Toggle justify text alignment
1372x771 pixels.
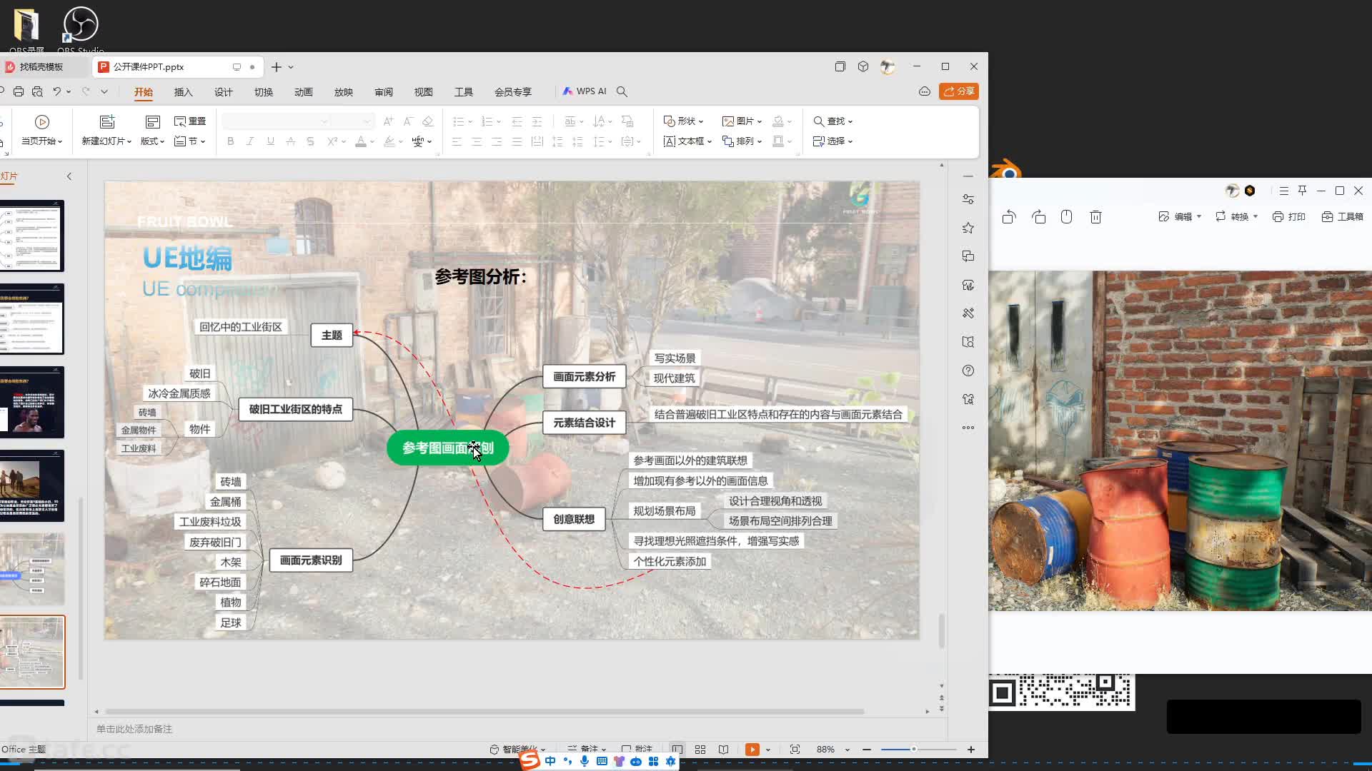point(517,141)
